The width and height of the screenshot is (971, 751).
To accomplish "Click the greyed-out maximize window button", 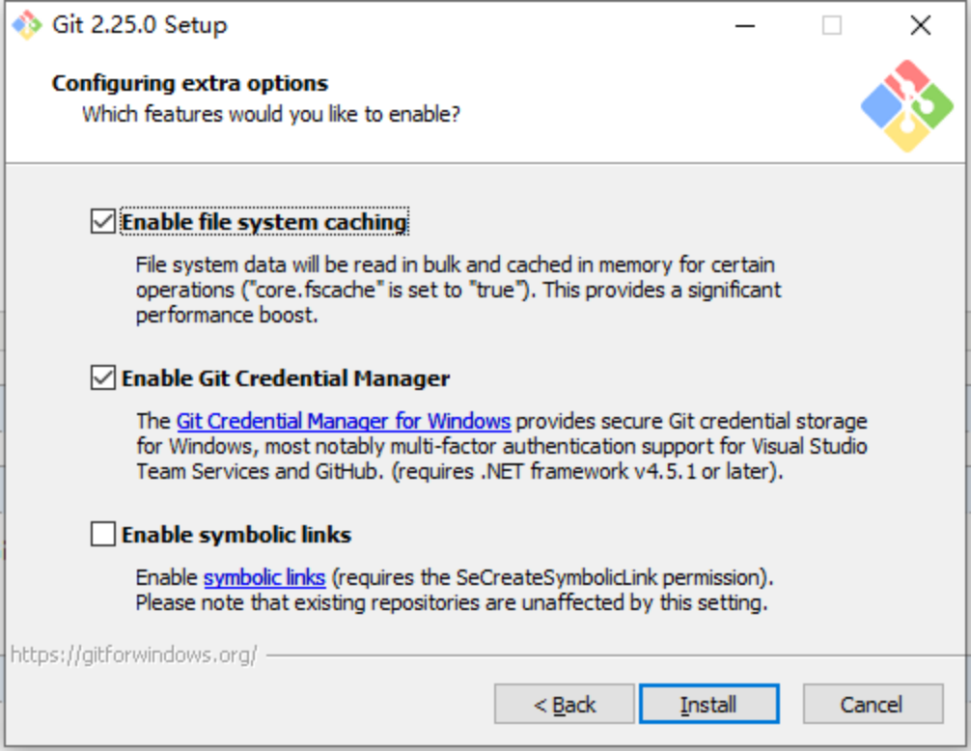I will 832,25.
